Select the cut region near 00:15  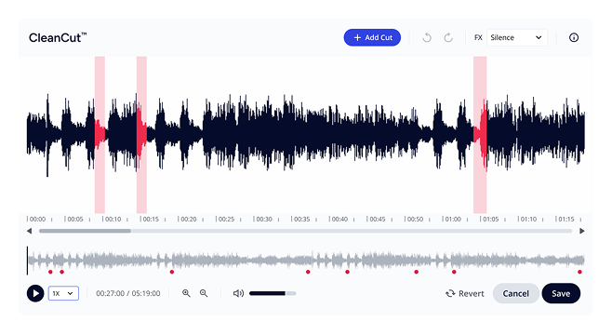point(141,135)
